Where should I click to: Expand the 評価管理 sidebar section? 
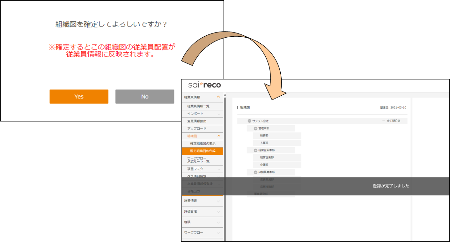click(218, 211)
